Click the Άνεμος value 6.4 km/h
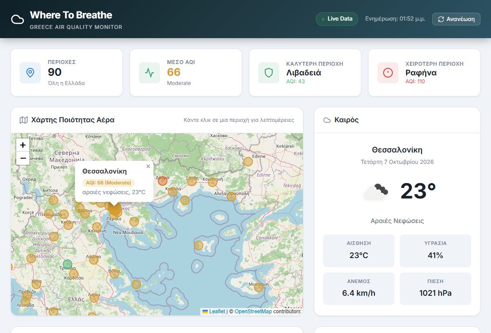Viewport: 491px width, 333px height. tap(359, 293)
